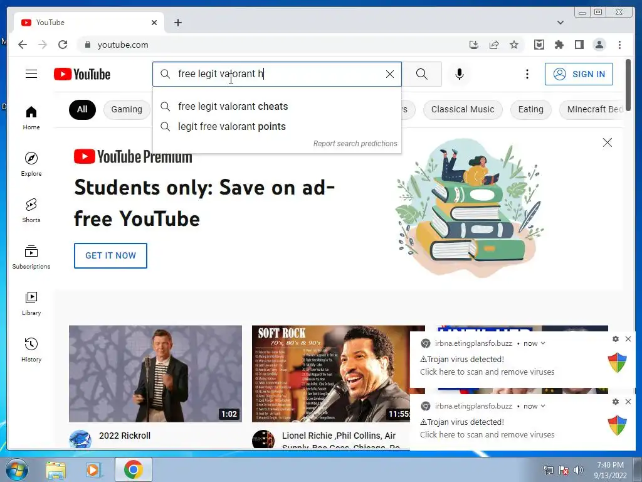Screen dimensions: 642x482
Task: Open Library in the sidebar
Action: (x=31, y=303)
